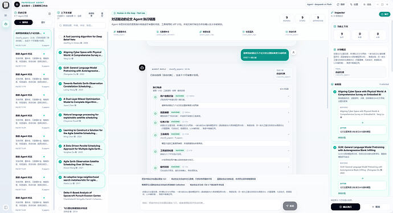Click the first suggestion chip above chat input
Image resolution: width=393 pixels, height=213 pixels.
click(x=154, y=179)
